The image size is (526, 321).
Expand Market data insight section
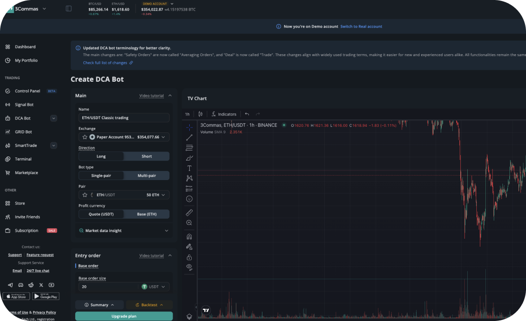point(124,231)
